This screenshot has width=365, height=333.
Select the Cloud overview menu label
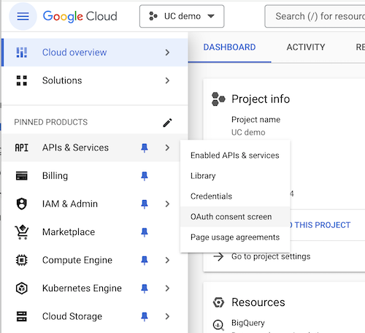coord(74,53)
